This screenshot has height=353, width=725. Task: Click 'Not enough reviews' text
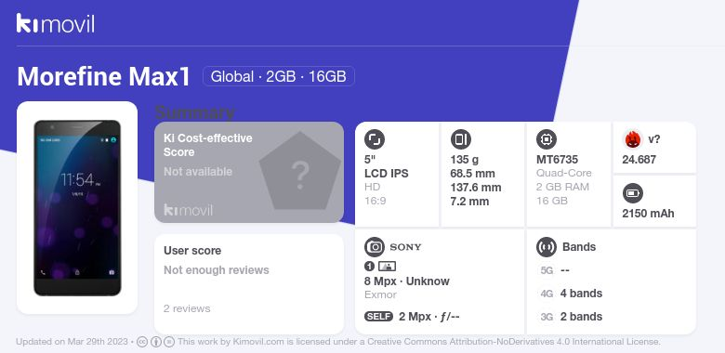(x=217, y=269)
